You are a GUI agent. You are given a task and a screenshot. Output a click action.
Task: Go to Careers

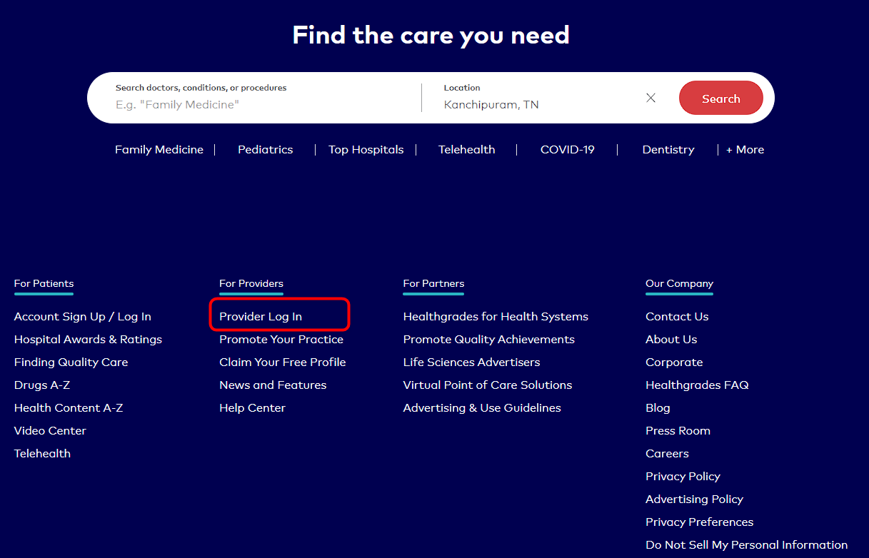coord(667,454)
